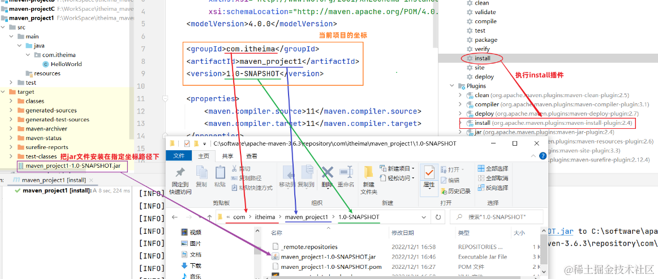Run the compile lifecycle goal
Screen dimensions: 658x279
pyautogui.click(x=485, y=21)
